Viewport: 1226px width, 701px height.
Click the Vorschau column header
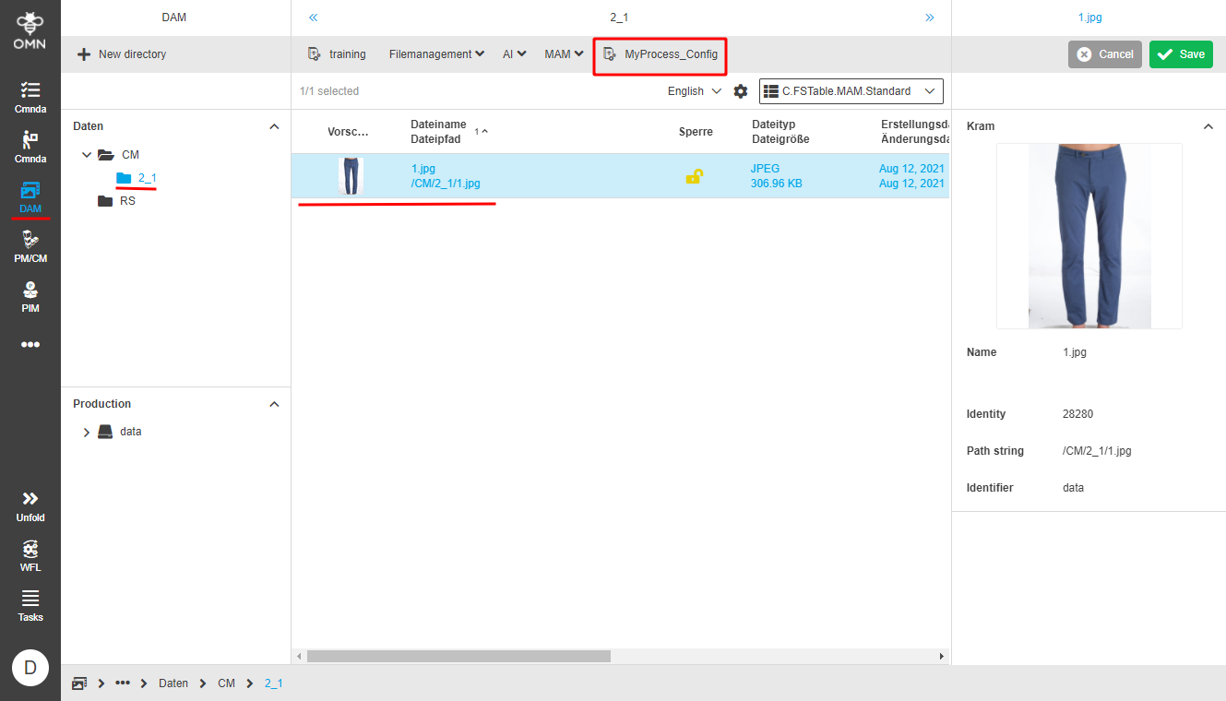click(348, 132)
